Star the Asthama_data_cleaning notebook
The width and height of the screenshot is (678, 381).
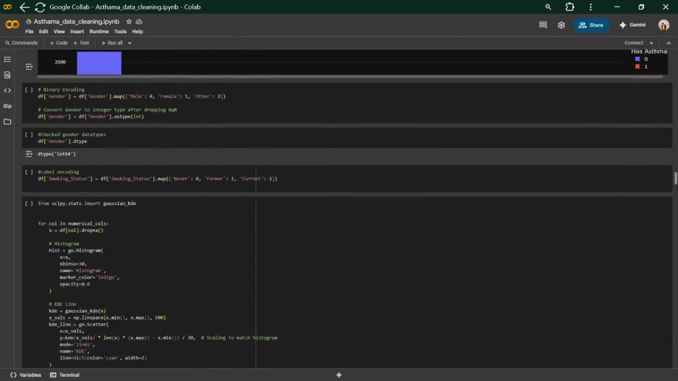coord(129,22)
